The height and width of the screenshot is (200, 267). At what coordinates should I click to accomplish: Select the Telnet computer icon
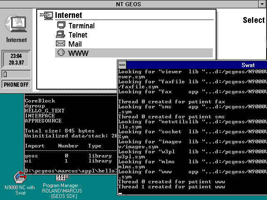[x=60, y=34]
